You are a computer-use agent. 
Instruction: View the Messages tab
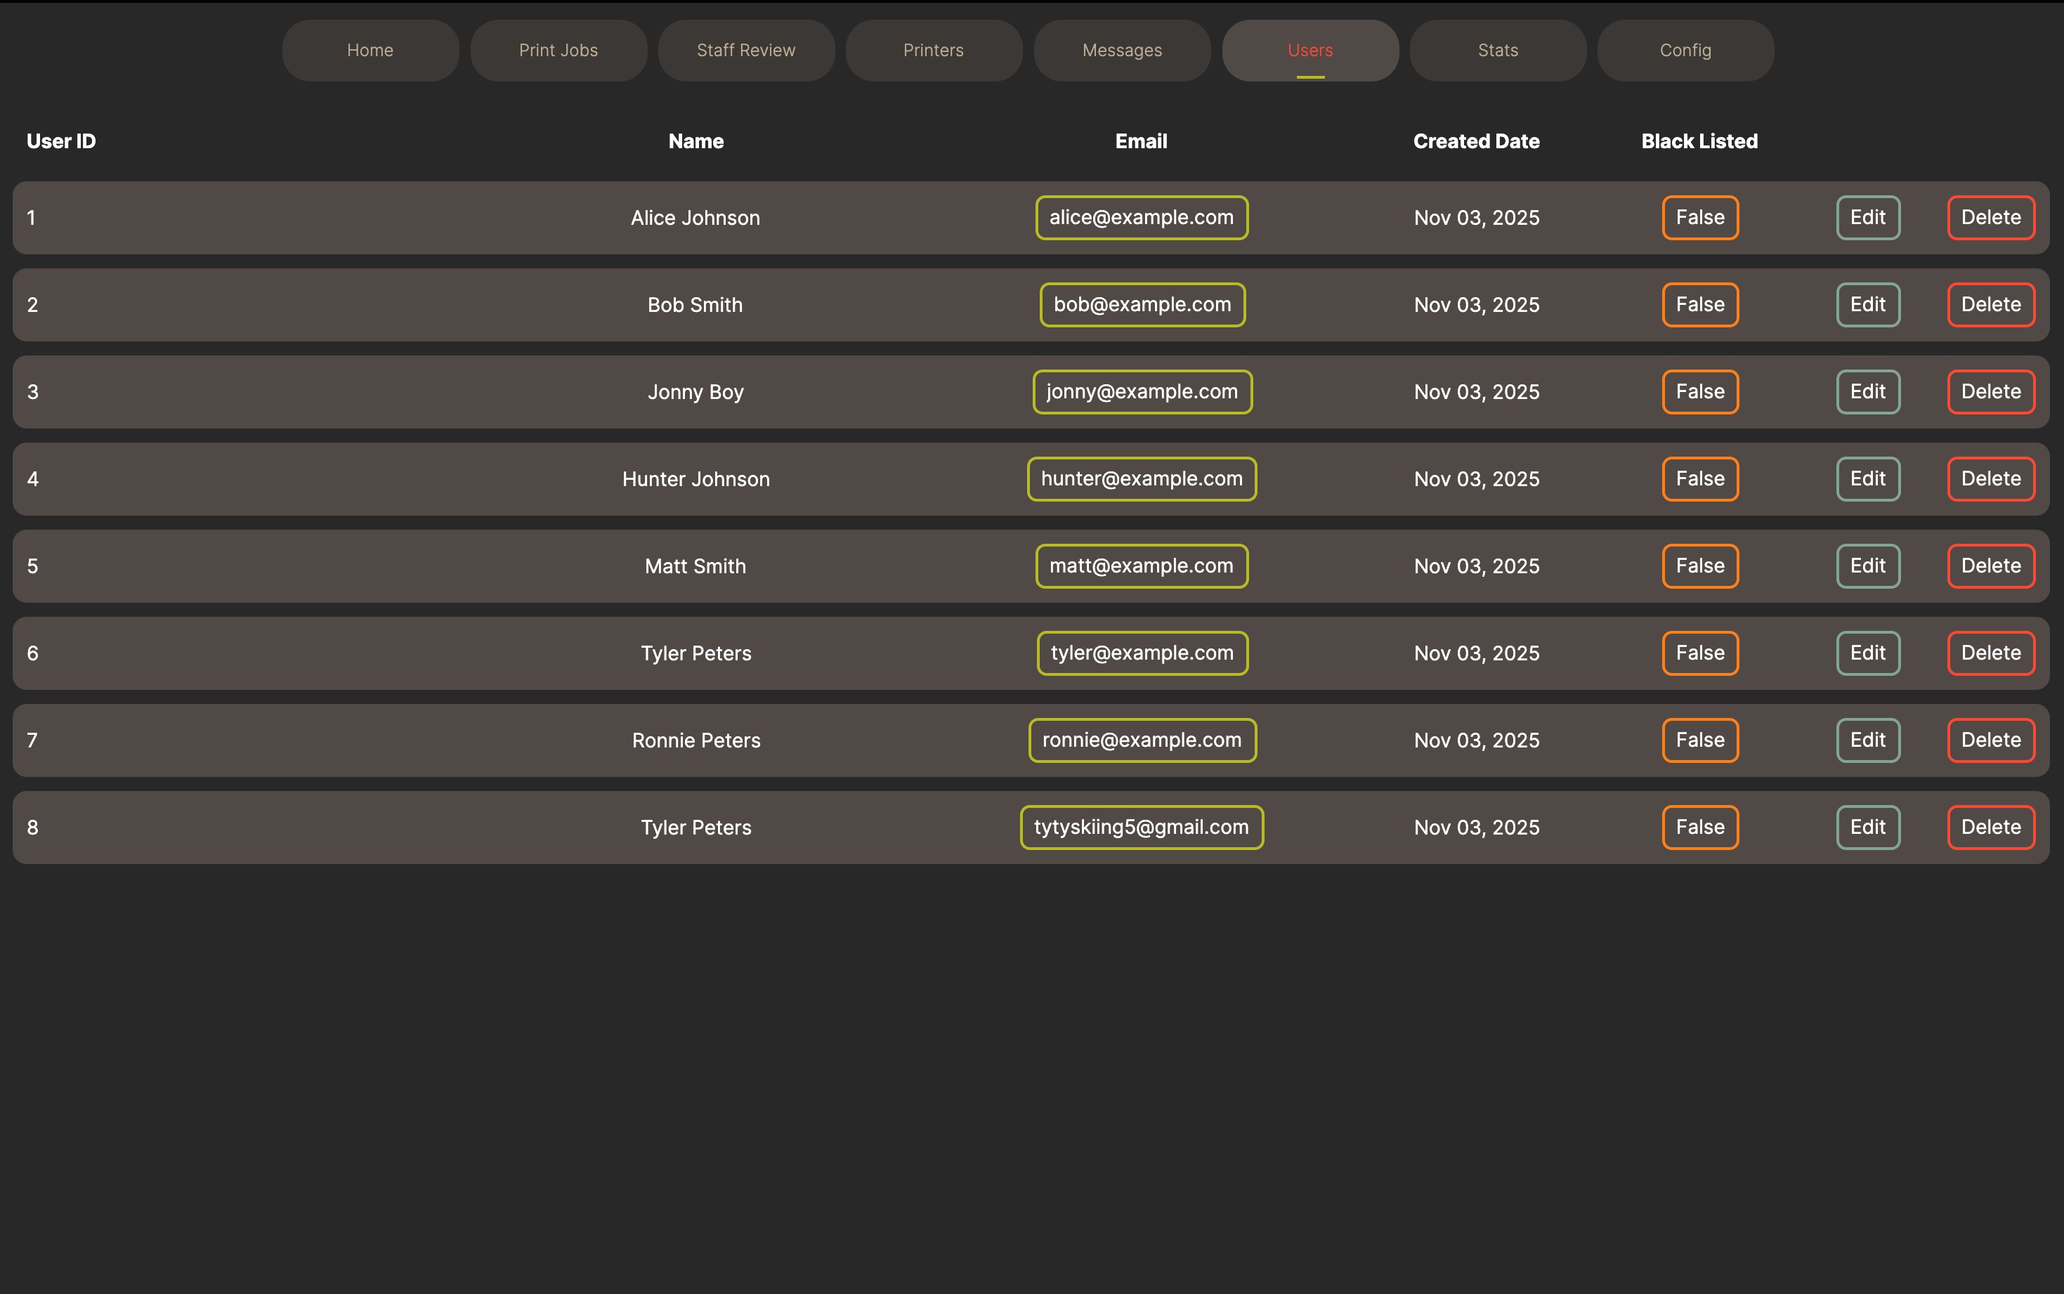click(1122, 50)
